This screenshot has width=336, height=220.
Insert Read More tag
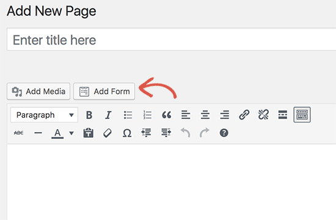coord(283,115)
